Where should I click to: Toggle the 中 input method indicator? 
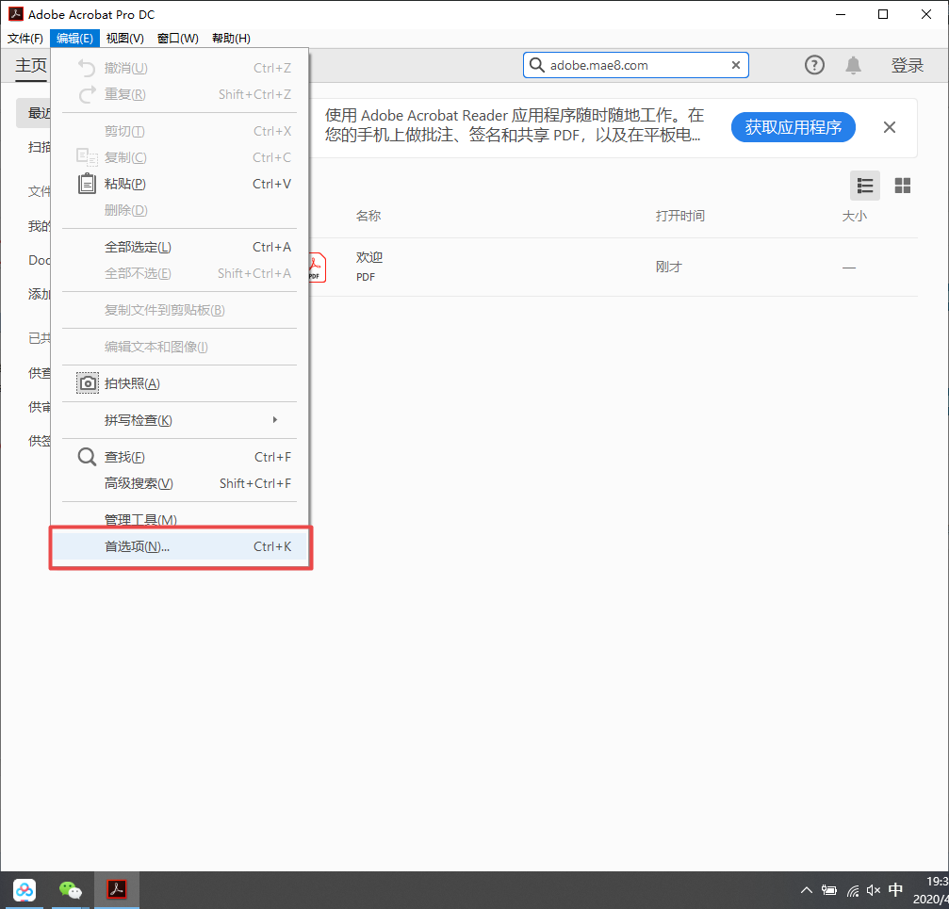point(894,889)
